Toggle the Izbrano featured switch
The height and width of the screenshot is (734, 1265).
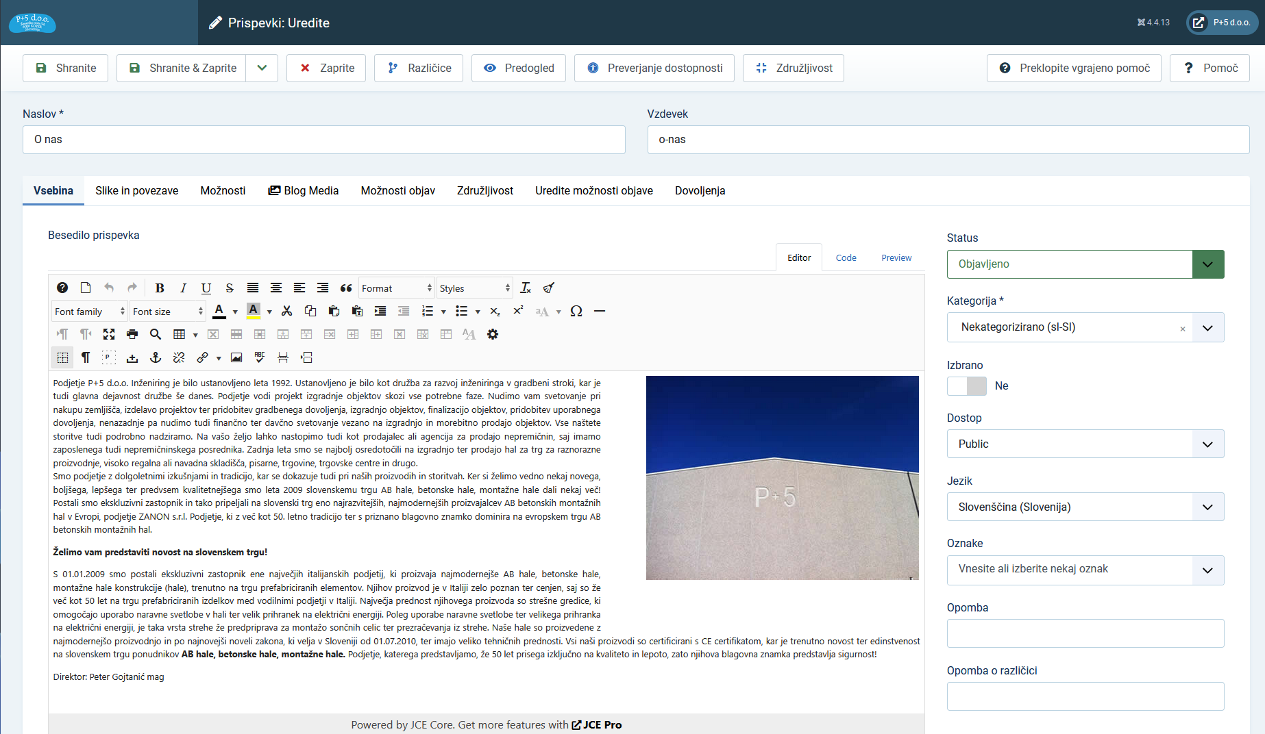point(966,386)
